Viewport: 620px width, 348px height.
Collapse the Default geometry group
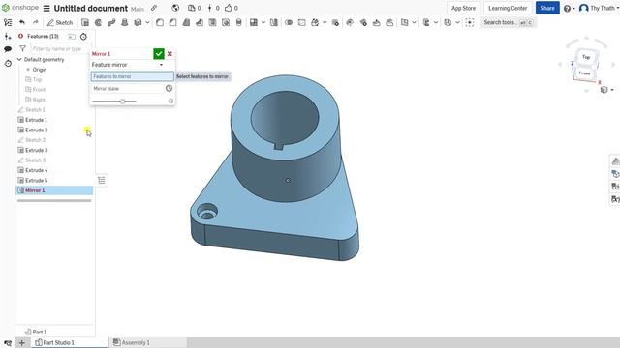(x=19, y=60)
